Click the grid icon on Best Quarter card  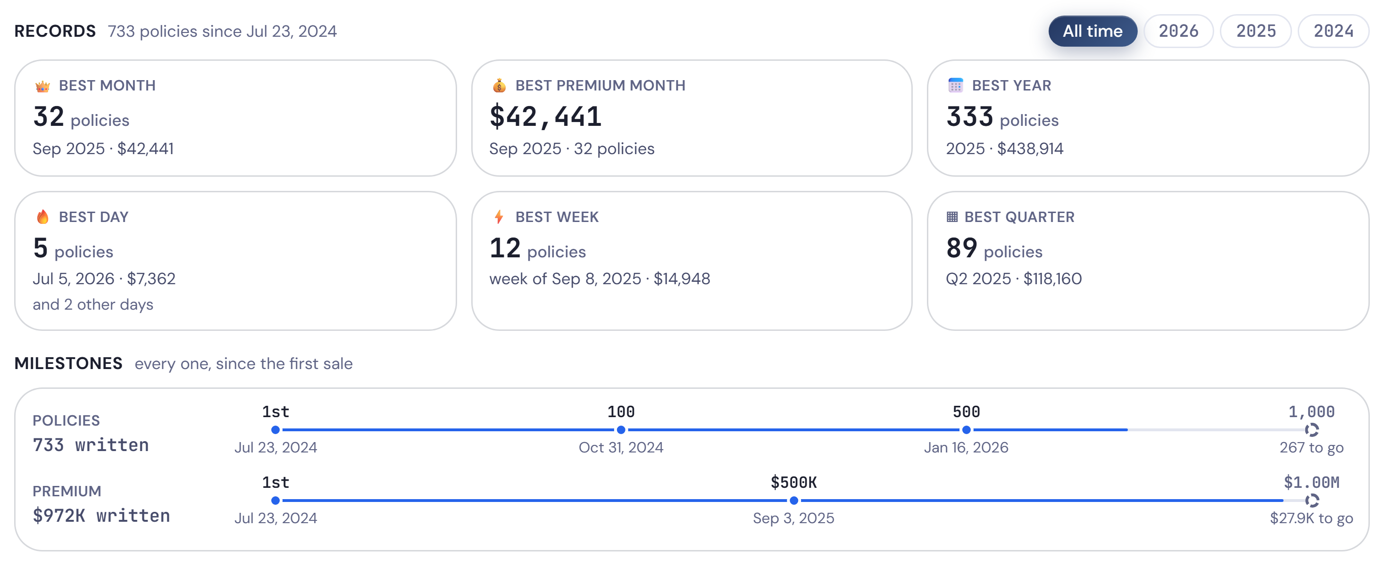(951, 217)
